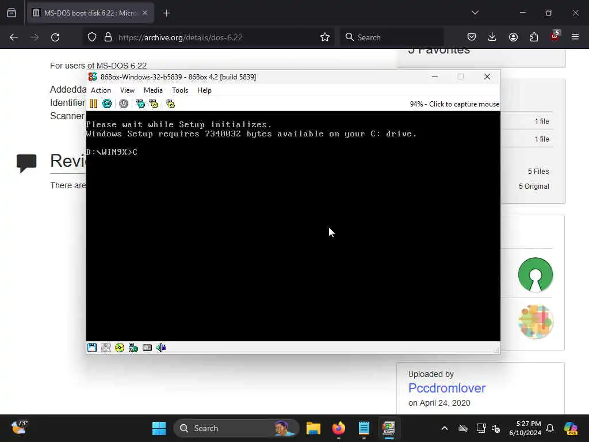The image size is (589, 442).
Task: Switch to Firefox in the taskbar
Action: pos(338,428)
